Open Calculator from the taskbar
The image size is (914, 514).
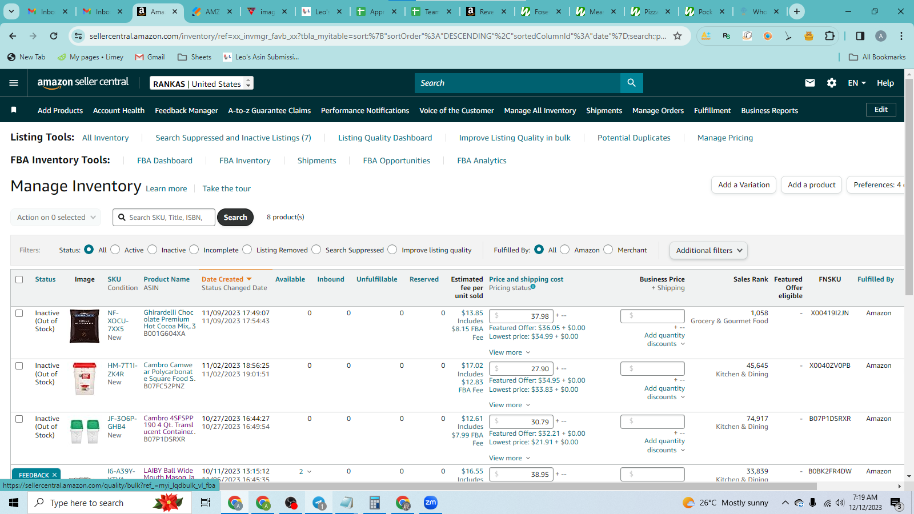[375, 503]
